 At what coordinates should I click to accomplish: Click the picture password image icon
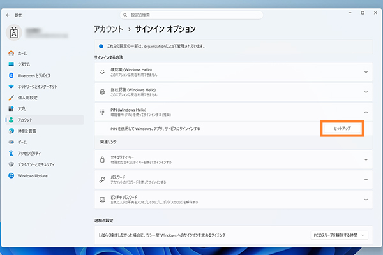point(102,200)
